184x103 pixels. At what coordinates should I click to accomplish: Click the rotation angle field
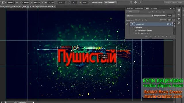[x=61, y=3]
